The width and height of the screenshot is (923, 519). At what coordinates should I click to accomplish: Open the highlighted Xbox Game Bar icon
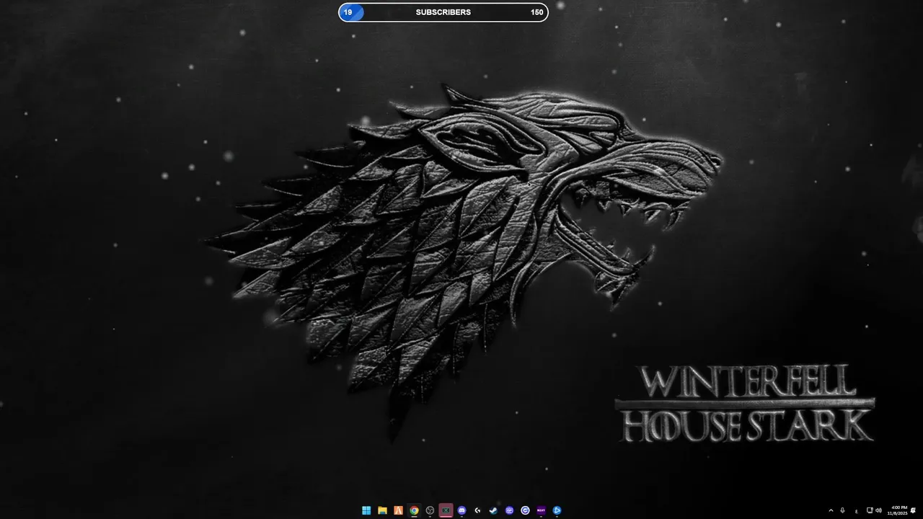446,510
